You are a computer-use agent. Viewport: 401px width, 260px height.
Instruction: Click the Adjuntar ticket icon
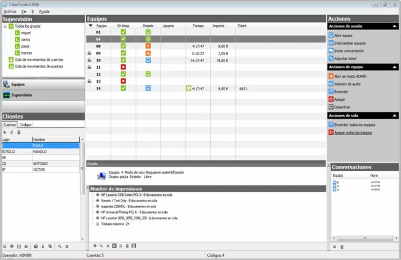point(331,58)
